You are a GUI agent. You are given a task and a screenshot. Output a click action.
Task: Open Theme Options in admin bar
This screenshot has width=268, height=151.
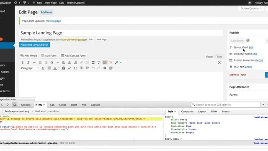pos(75,3)
